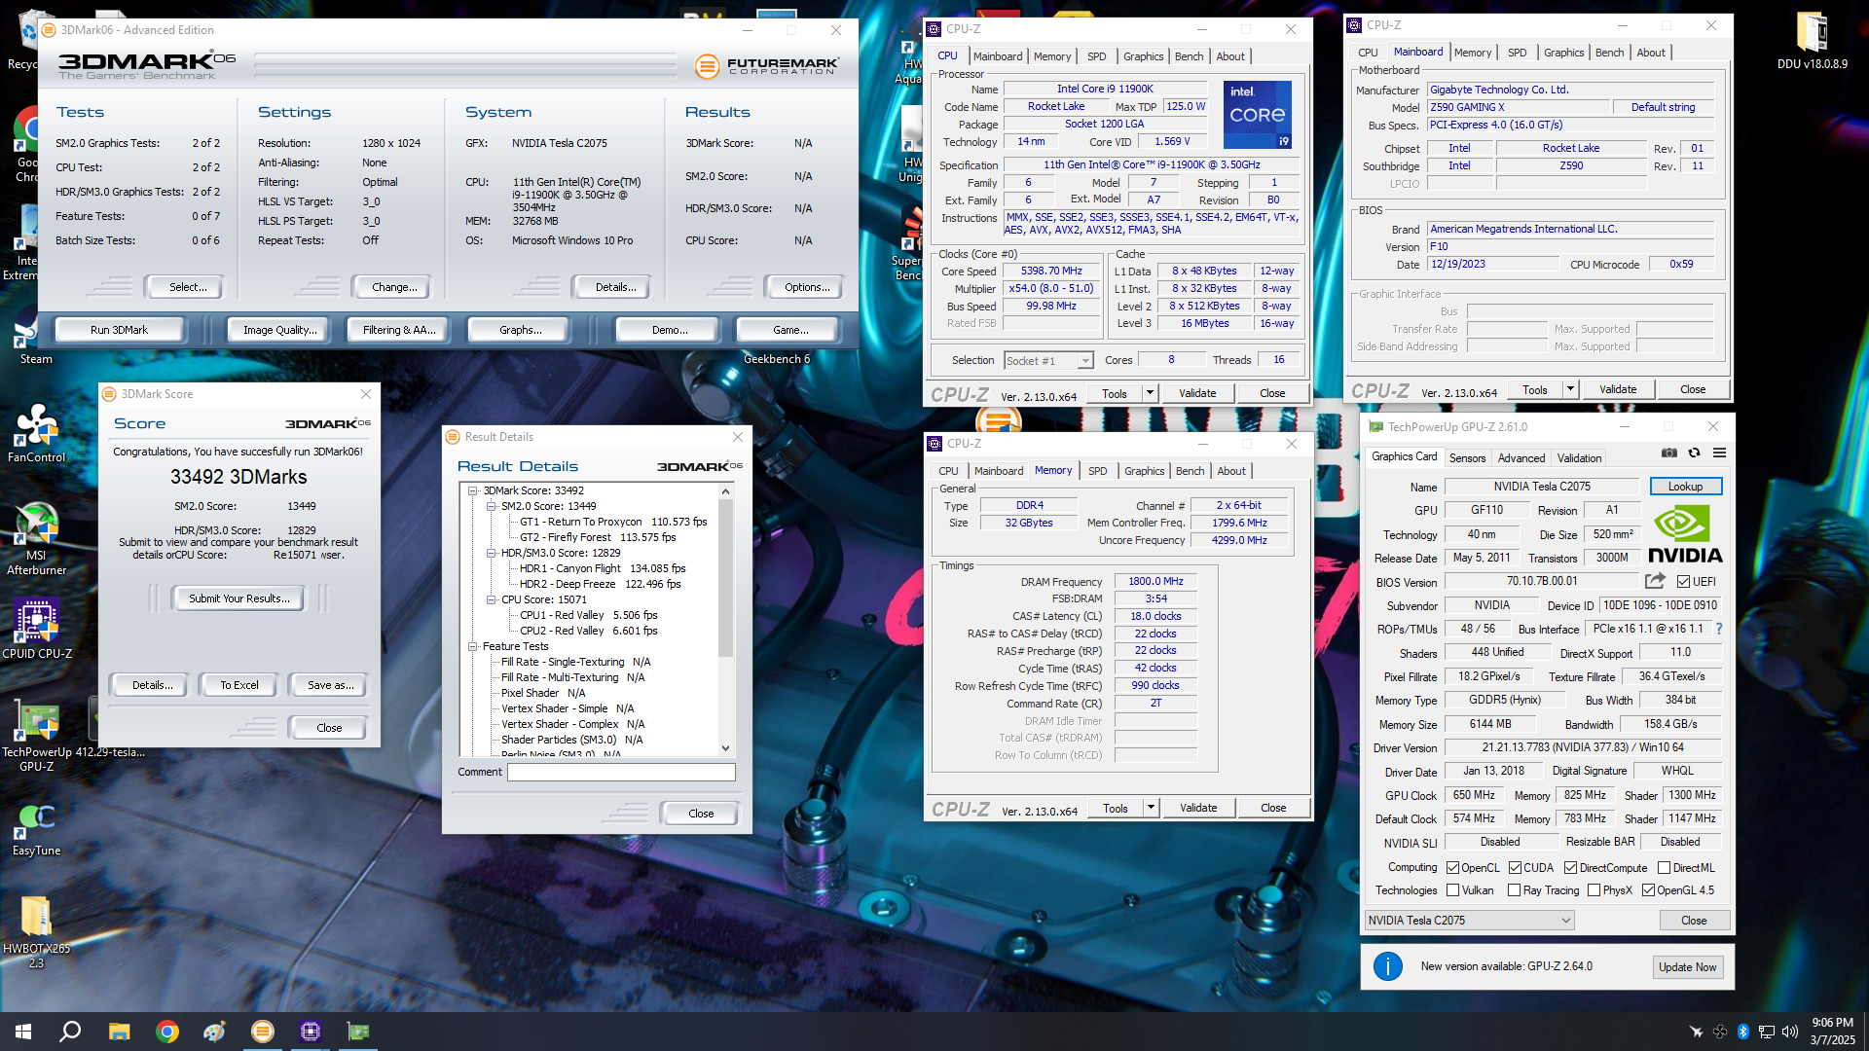The image size is (1869, 1051).
Task: Click Bus Interface question mark in GPU-Z
Action: (x=1719, y=629)
